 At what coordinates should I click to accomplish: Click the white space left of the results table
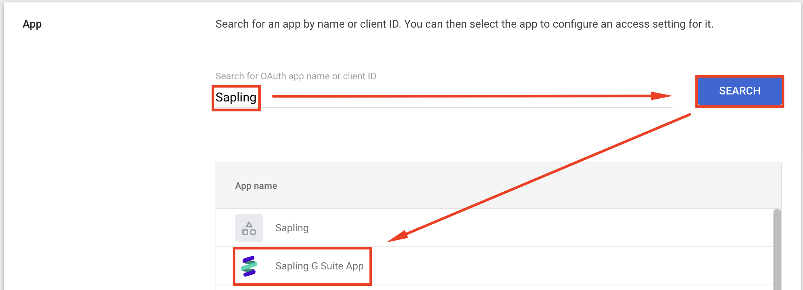click(117, 225)
